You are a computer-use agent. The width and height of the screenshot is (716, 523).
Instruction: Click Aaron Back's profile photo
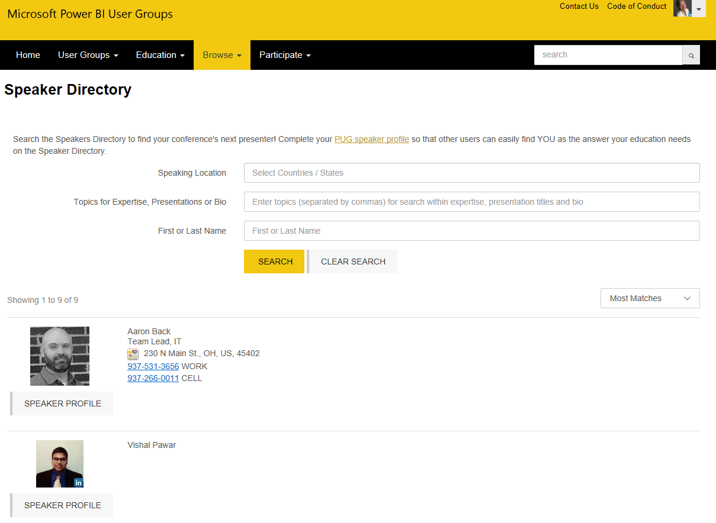click(60, 356)
